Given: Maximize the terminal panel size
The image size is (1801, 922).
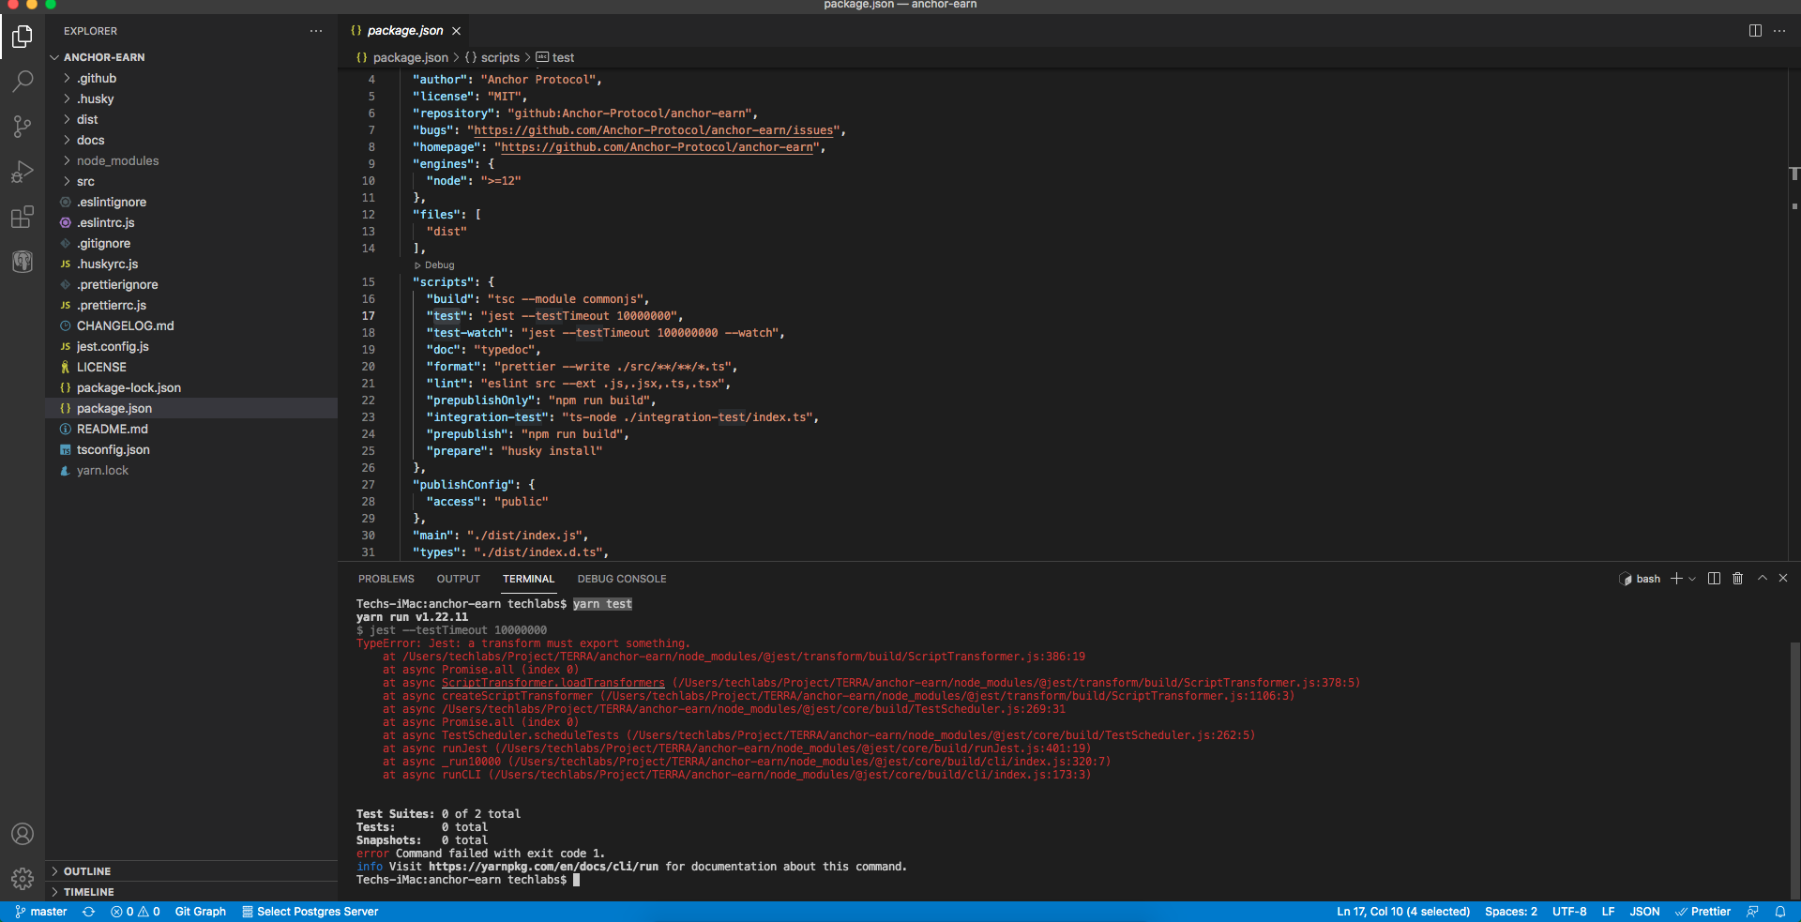Looking at the screenshot, I should 1763,579.
